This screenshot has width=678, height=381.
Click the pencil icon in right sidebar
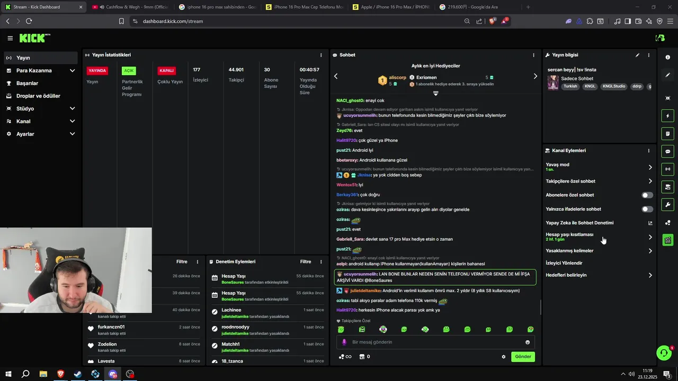668,75
